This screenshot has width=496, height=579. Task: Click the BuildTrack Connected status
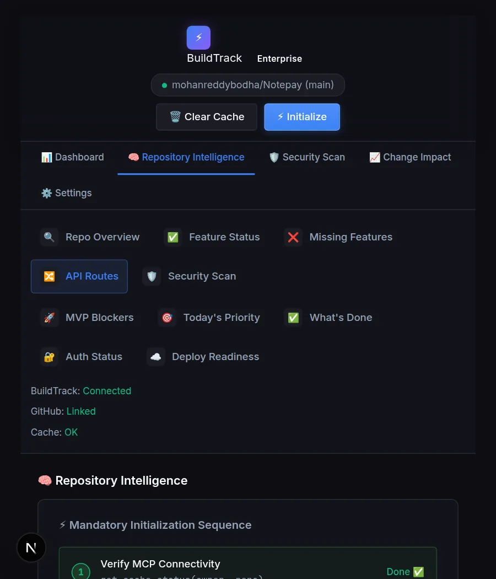pos(81,391)
